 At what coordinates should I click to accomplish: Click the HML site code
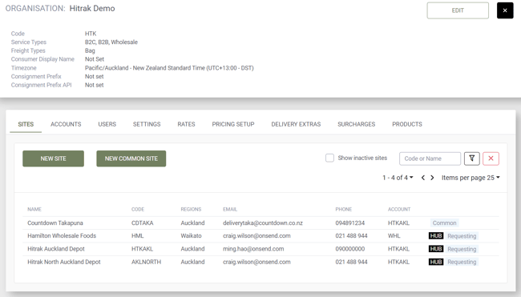coord(138,236)
